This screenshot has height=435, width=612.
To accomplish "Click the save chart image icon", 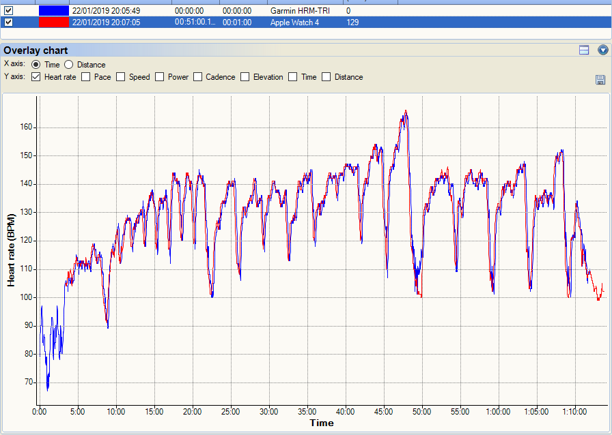I will [x=600, y=80].
